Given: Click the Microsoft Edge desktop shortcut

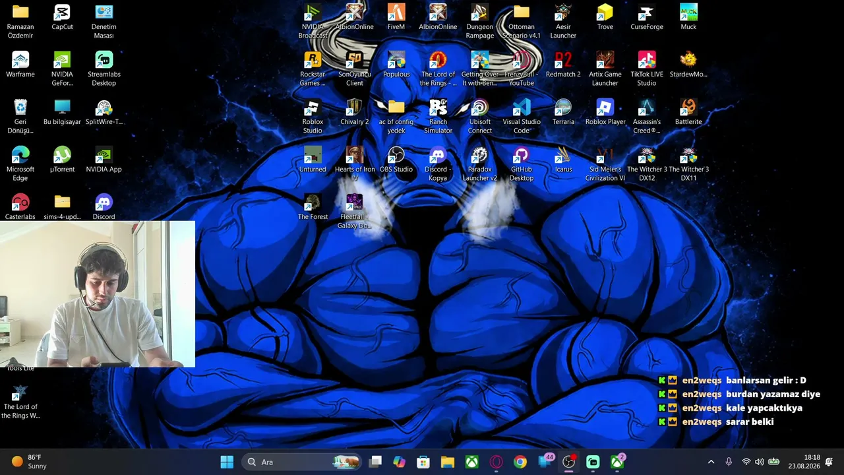Looking at the screenshot, I should [20, 164].
